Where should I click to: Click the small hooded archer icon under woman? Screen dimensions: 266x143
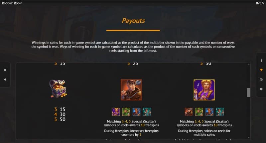189,112
